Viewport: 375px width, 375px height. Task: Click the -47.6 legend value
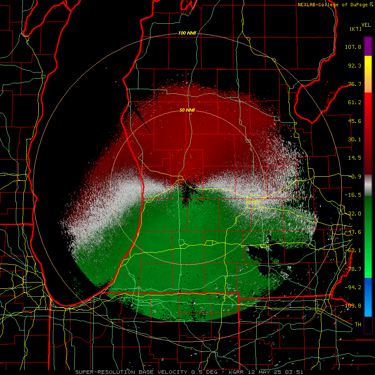(353, 232)
